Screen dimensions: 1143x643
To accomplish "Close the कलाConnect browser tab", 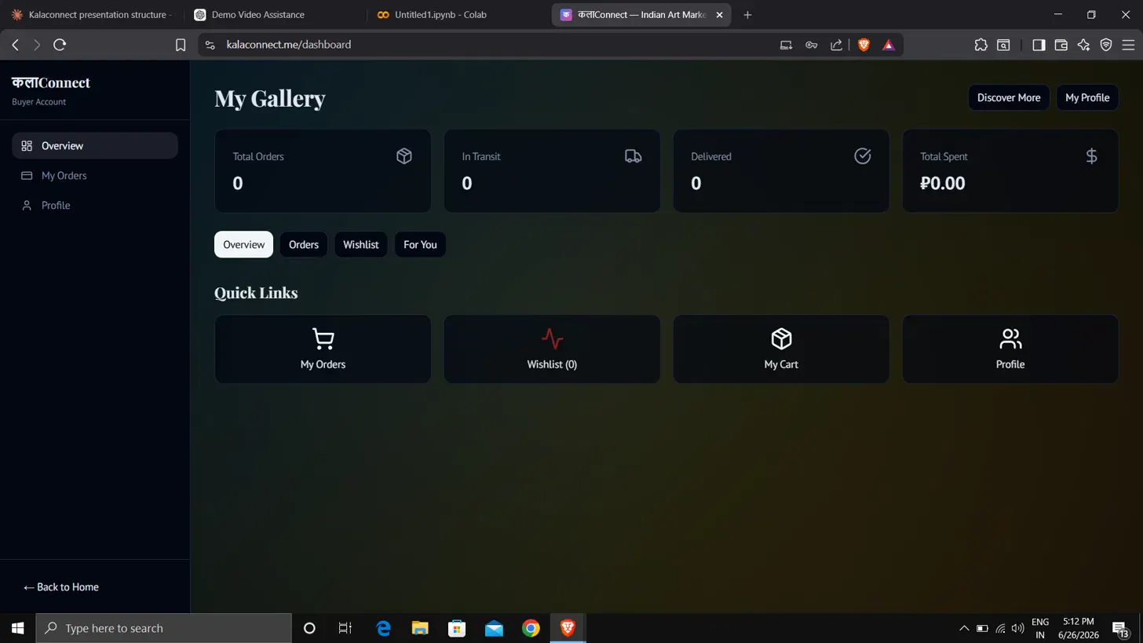I will tap(719, 15).
